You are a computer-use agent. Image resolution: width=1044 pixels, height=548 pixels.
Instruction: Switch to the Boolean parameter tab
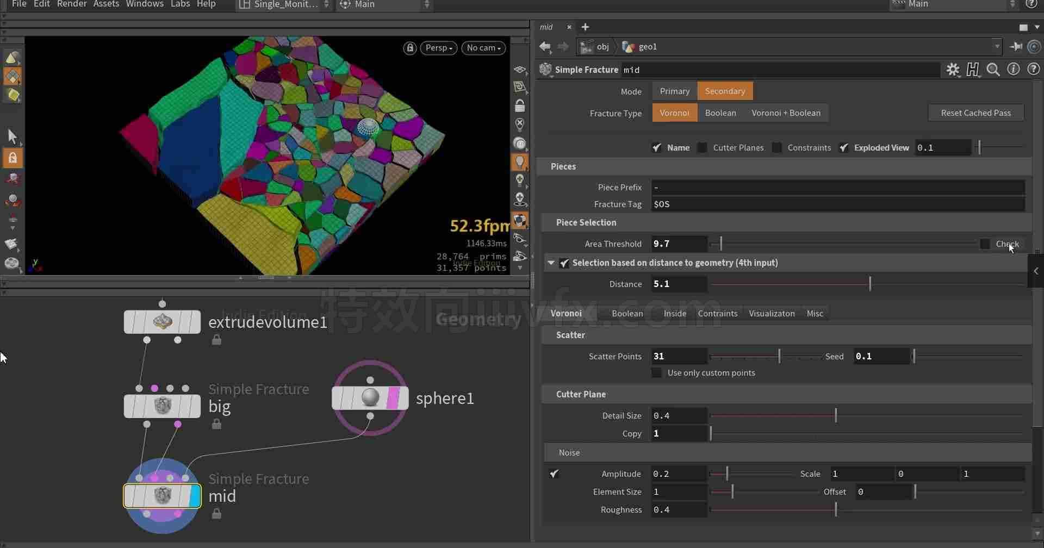627,314
